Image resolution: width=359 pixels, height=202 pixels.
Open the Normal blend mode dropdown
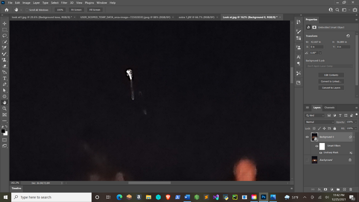click(320, 122)
